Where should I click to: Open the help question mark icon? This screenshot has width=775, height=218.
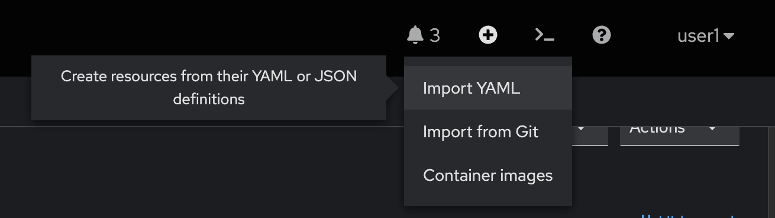pos(601,35)
